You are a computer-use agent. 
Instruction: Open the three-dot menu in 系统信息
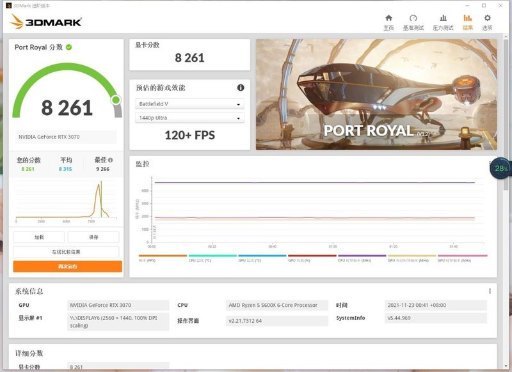pyautogui.click(x=490, y=291)
